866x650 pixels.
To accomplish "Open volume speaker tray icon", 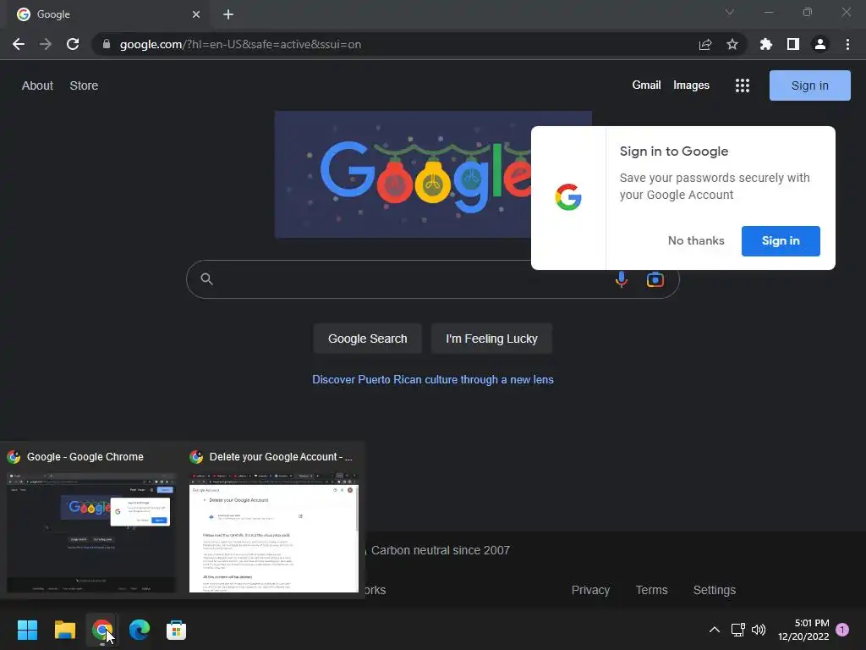I will point(759,630).
